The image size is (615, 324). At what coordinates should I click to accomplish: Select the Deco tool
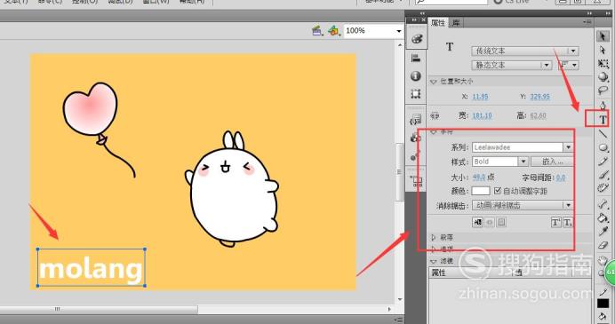[x=603, y=188]
